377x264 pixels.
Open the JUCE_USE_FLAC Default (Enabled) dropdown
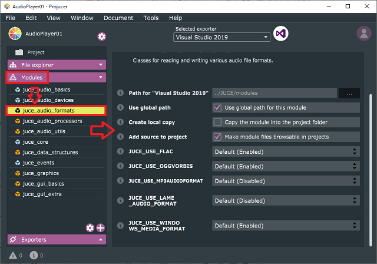click(x=286, y=151)
